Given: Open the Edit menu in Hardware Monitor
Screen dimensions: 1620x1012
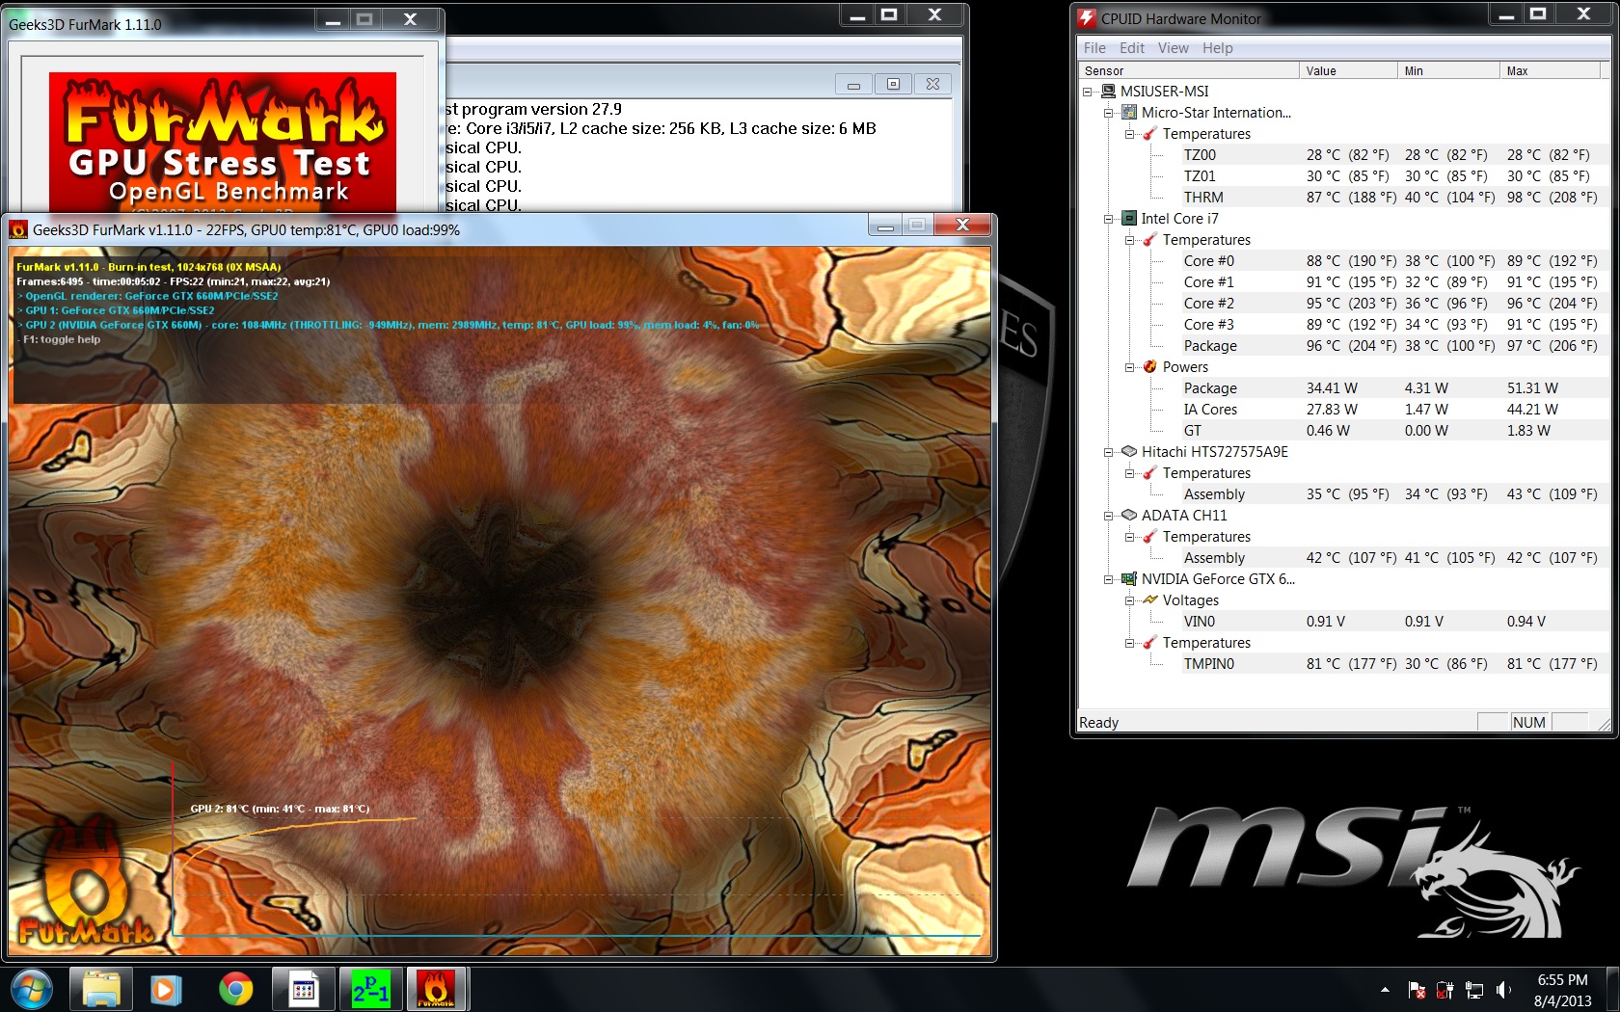Looking at the screenshot, I should tap(1131, 48).
